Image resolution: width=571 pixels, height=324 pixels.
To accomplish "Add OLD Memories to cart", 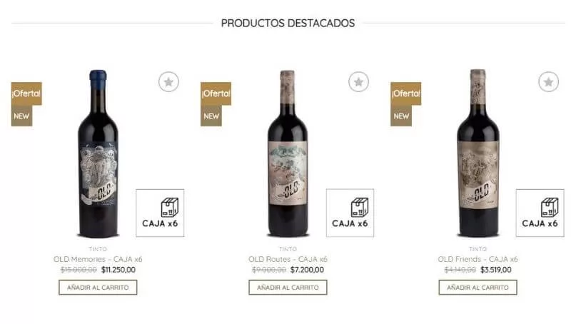I will click(98, 287).
